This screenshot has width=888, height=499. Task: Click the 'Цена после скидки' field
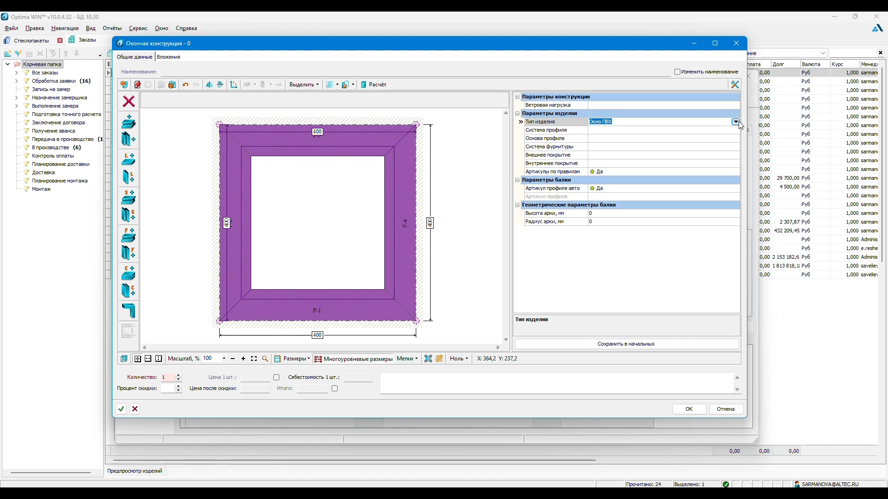tap(255, 389)
